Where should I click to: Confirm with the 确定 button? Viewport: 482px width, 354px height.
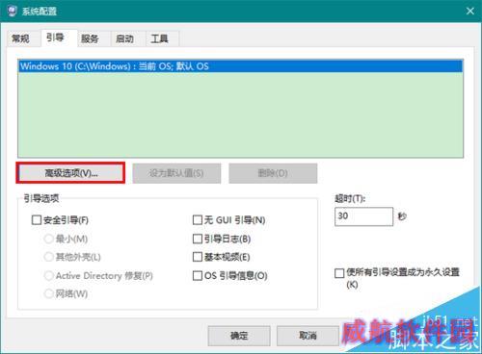click(x=239, y=336)
